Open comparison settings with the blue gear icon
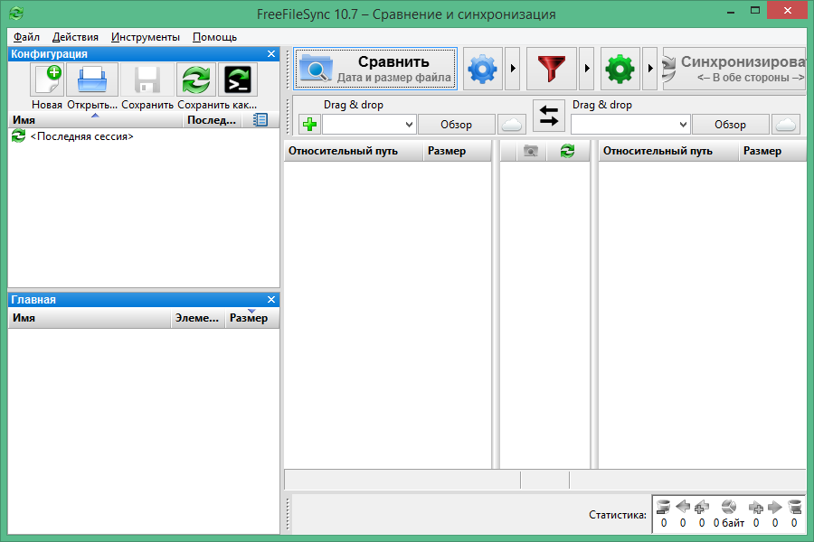 482,70
